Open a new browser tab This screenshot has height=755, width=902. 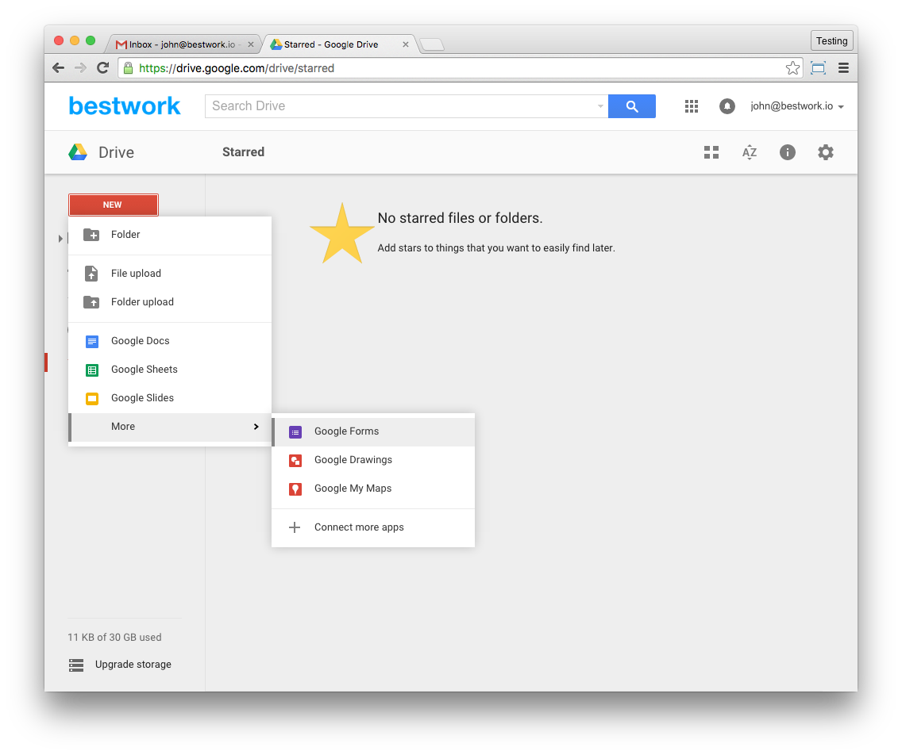point(432,44)
